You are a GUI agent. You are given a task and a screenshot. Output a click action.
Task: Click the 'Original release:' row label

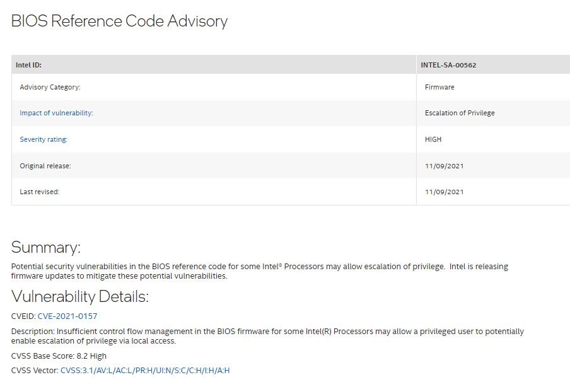tap(45, 166)
